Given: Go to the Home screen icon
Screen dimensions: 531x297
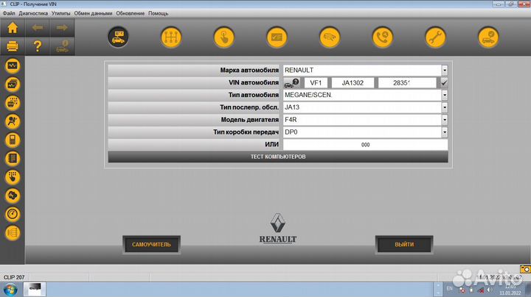Looking at the screenshot, I should (x=13, y=28).
